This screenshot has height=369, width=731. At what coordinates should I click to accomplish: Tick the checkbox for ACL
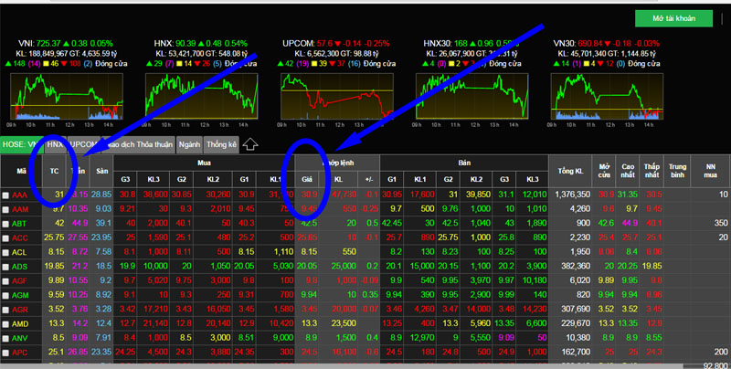(5, 252)
